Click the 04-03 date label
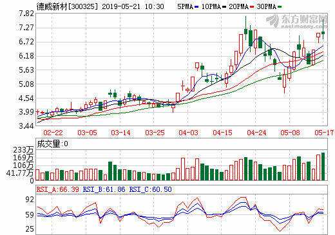This screenshot has height=235, width=335. click(x=188, y=133)
